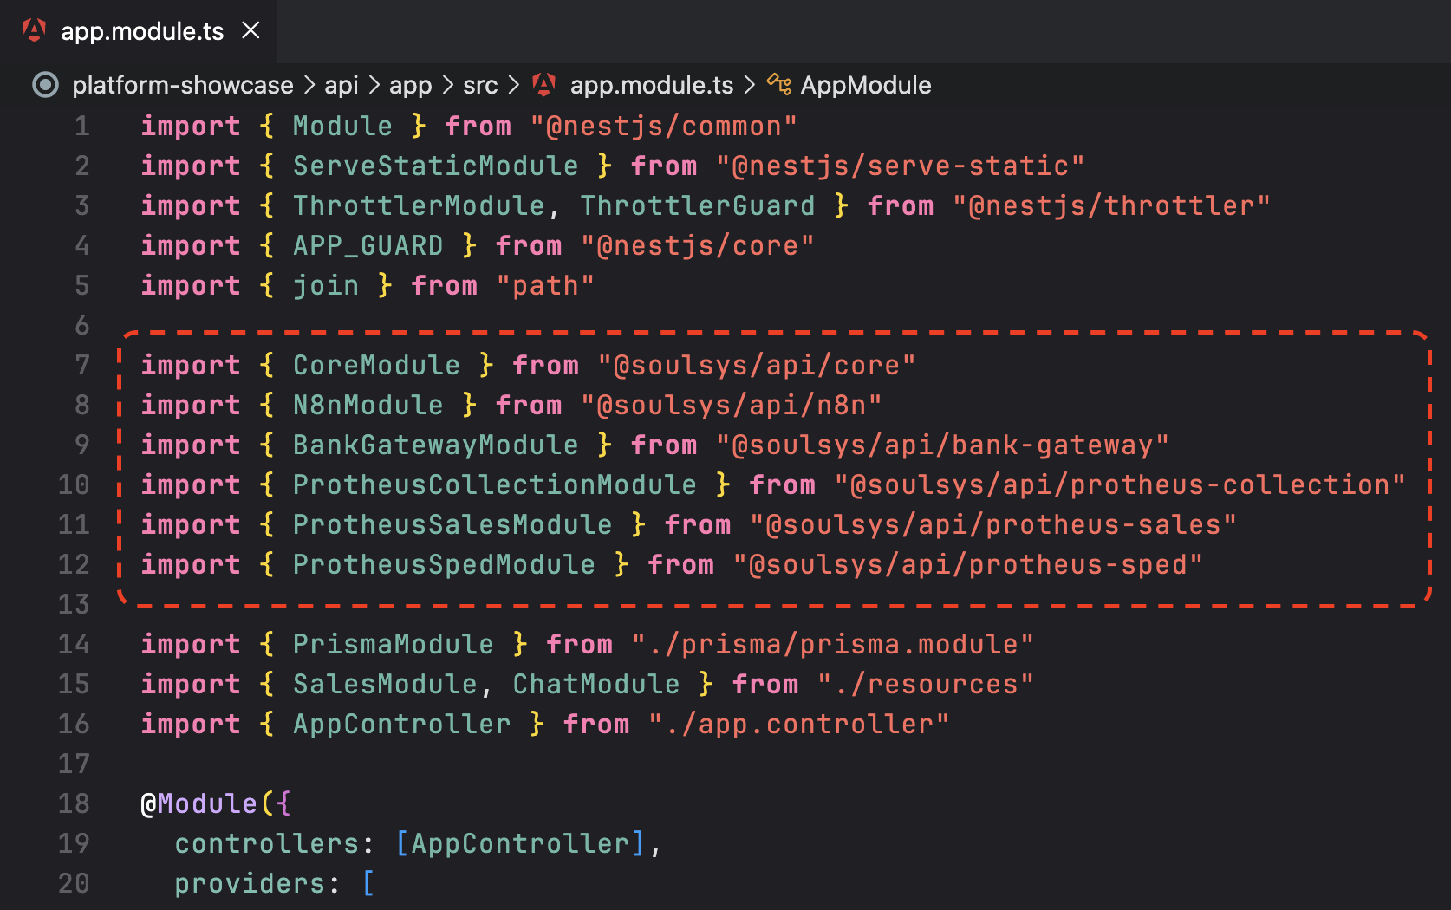The width and height of the screenshot is (1451, 910).
Task: Click the @Module decorator on line 18
Action: coord(199,803)
